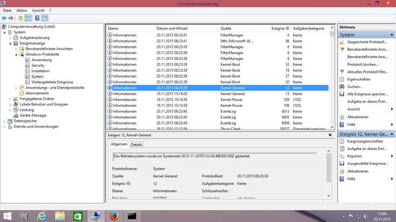Open the Windows Store taskbar icon
The height and width of the screenshot is (222, 396).
78,216
